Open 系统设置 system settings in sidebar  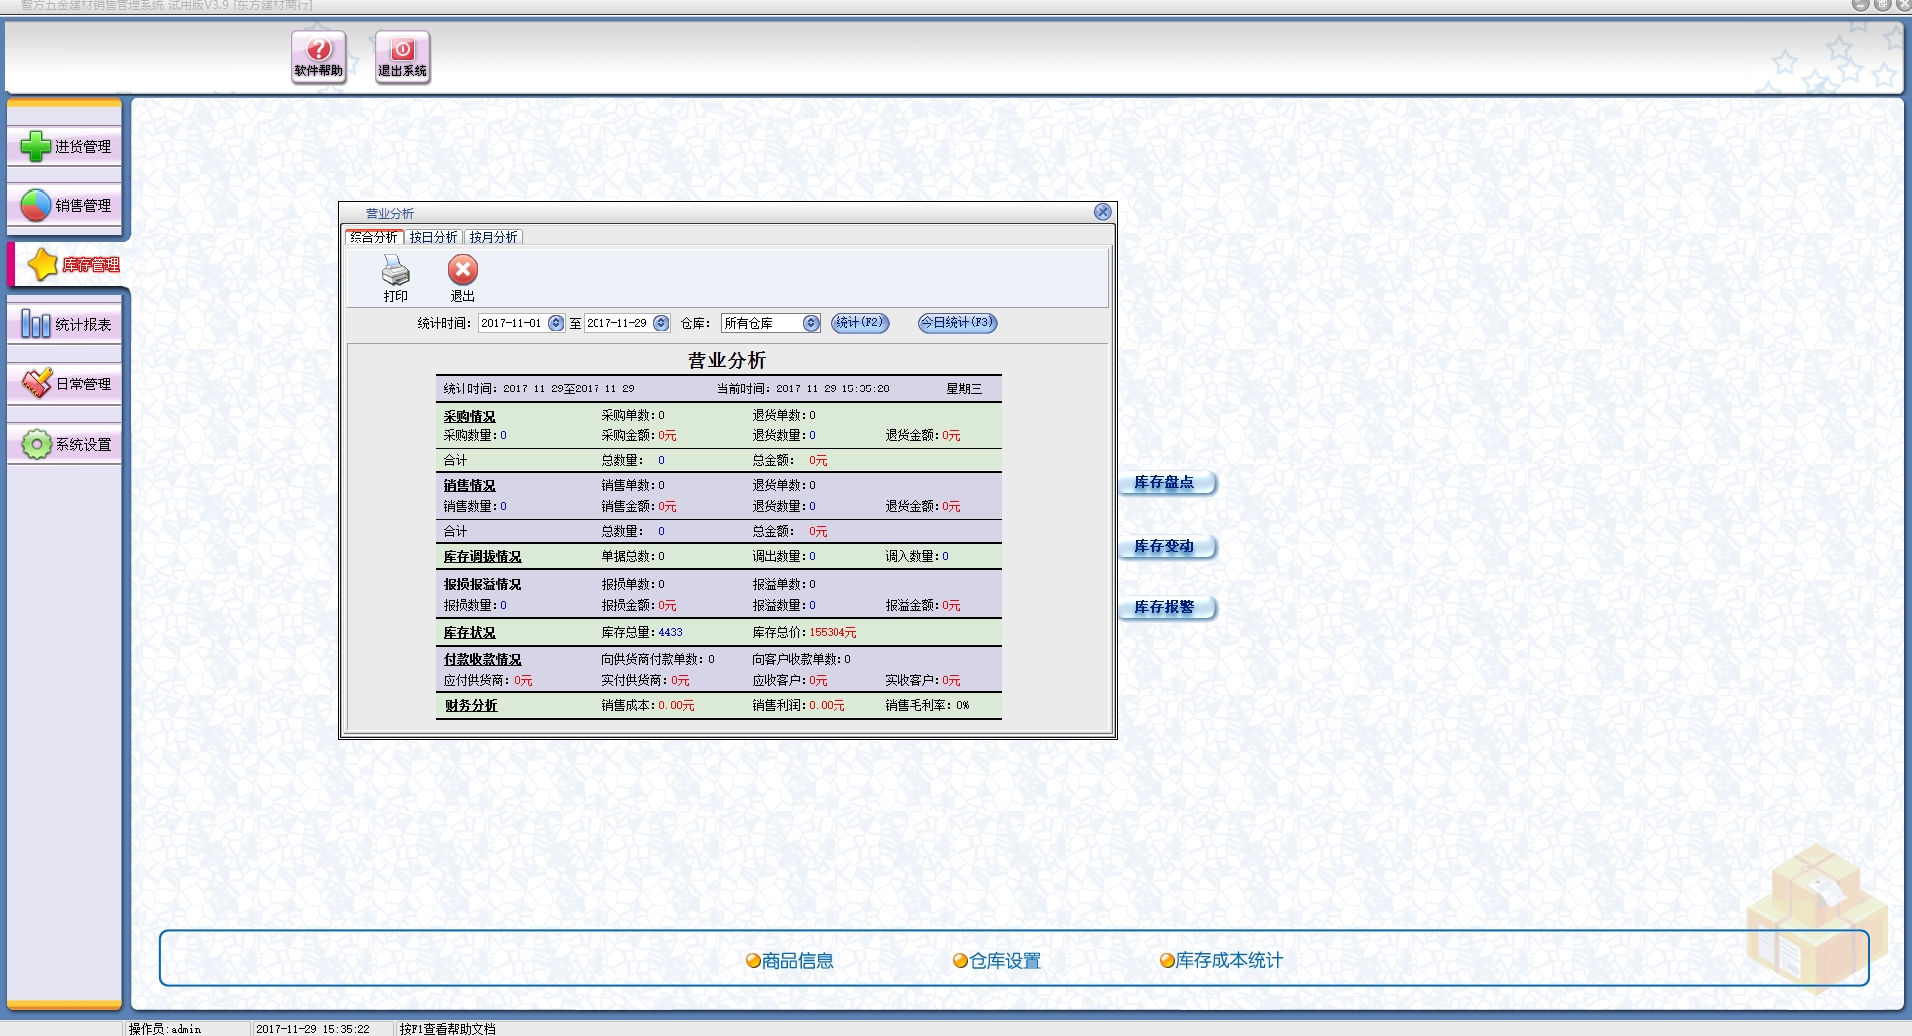(x=66, y=444)
